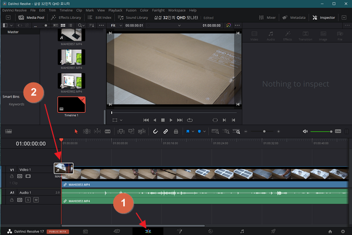The width and height of the screenshot is (352, 235).
Task: Mute audio with the speaker icon
Action: (x=305, y=131)
